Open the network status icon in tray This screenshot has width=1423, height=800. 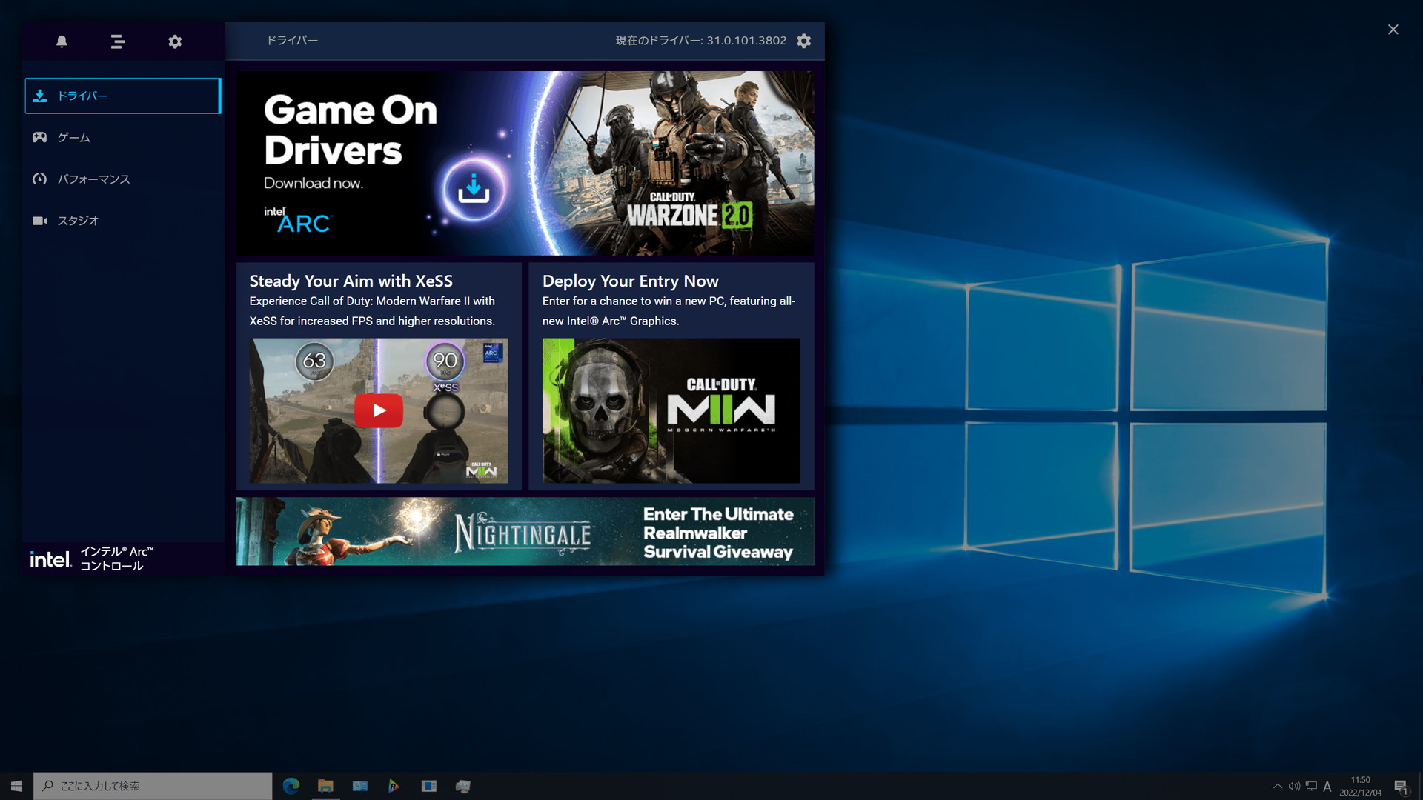click(1311, 786)
